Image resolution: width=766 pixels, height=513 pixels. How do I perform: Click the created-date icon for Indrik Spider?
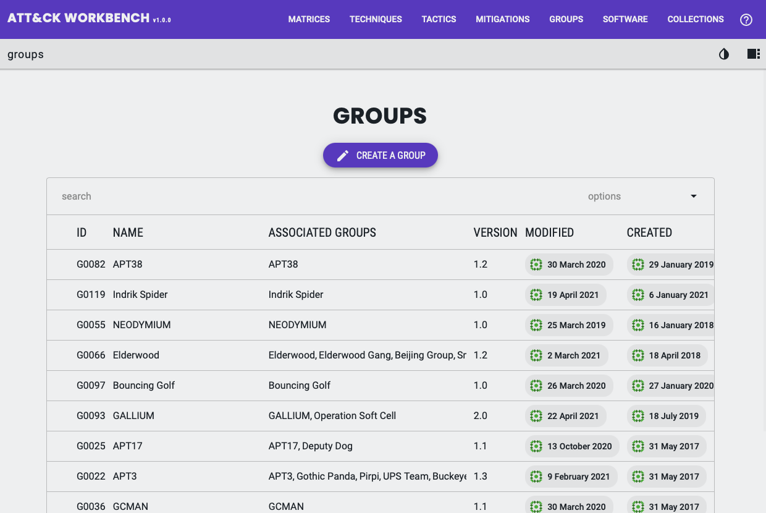coord(638,295)
